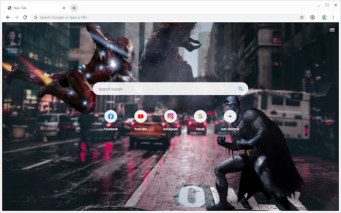Maximize the Chrome window
The height and width of the screenshot is (213, 341).
[x=327, y=5]
